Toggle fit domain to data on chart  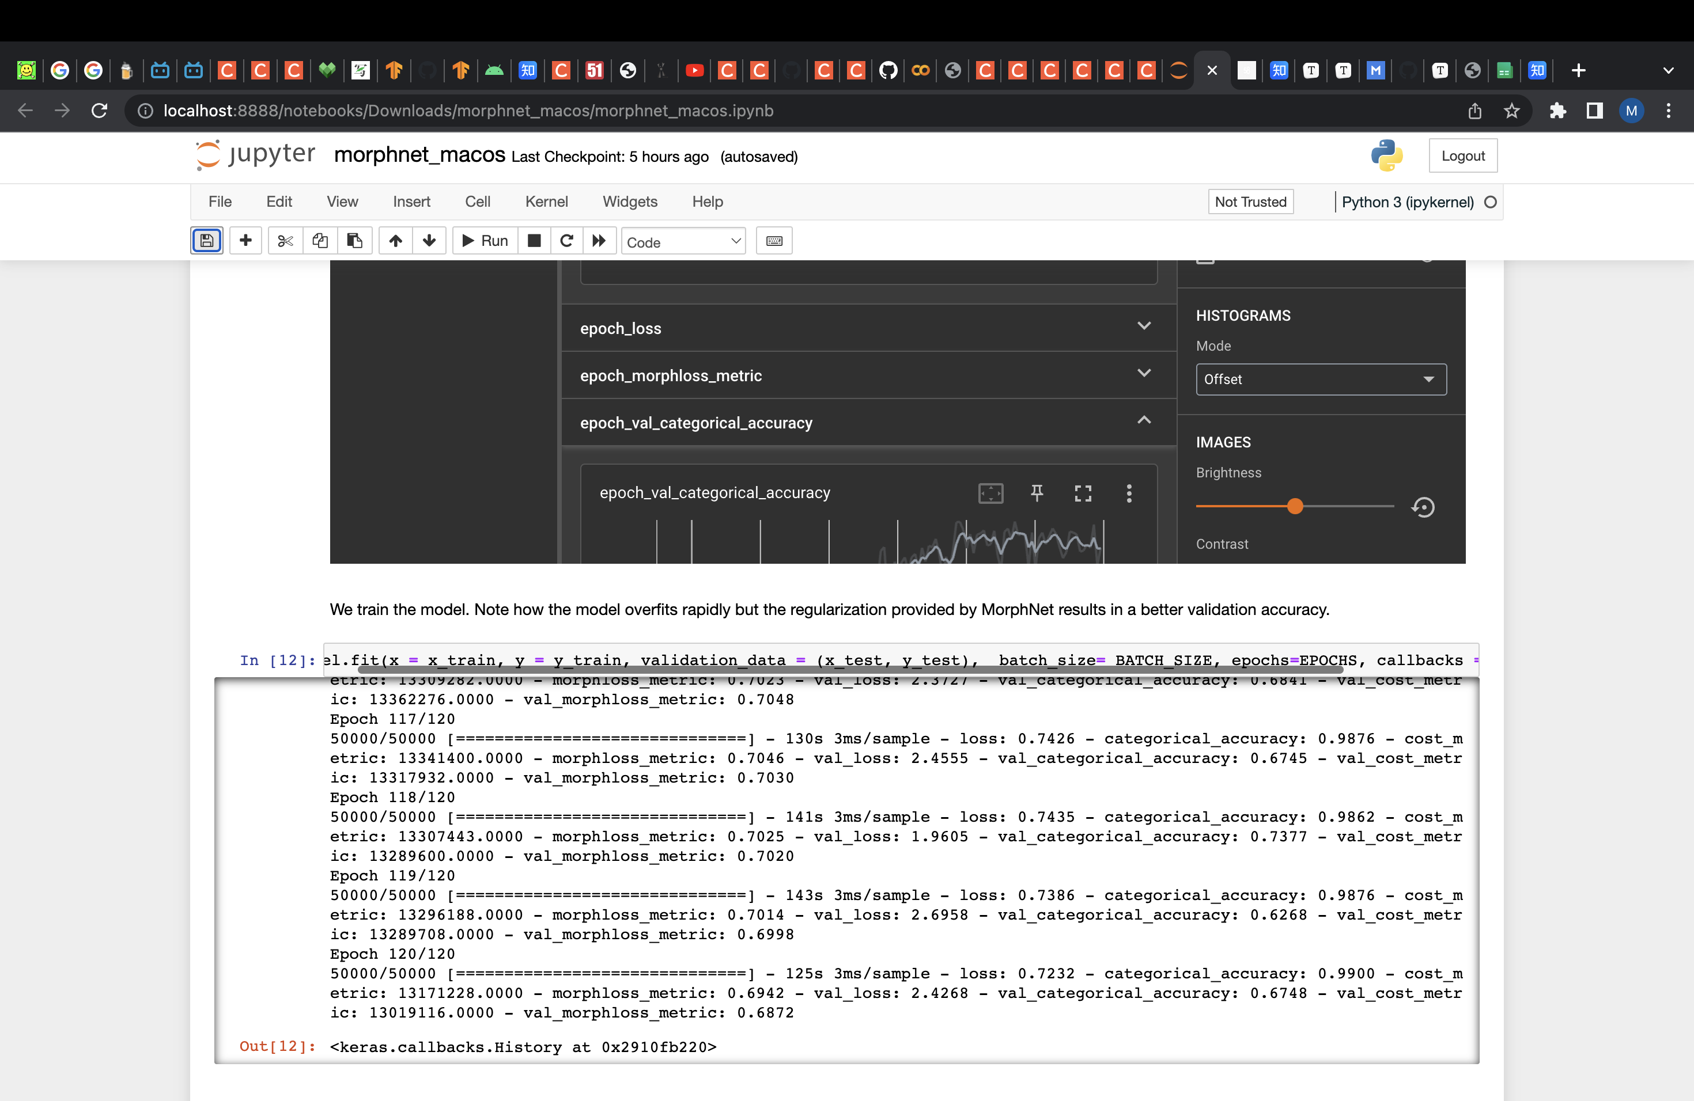(x=990, y=493)
